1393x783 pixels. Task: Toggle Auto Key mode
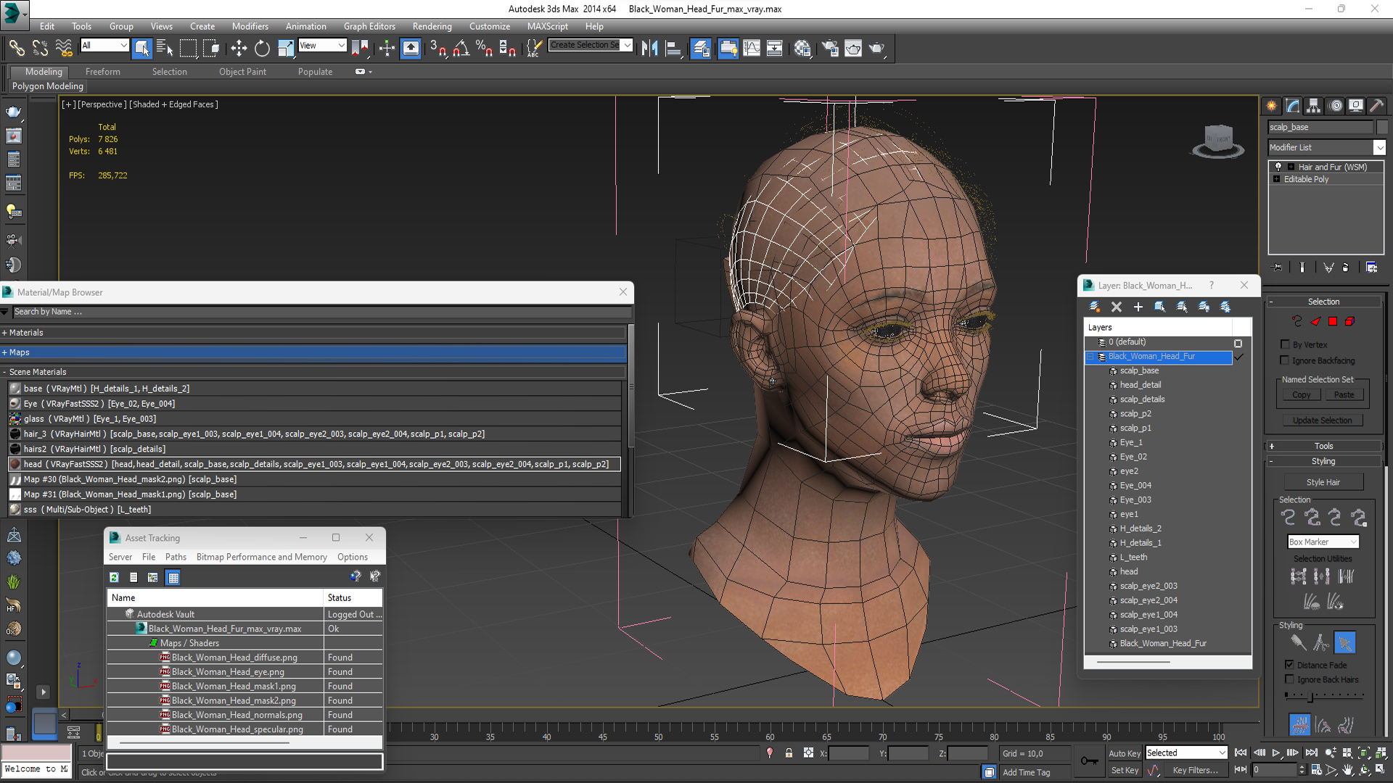[1124, 753]
